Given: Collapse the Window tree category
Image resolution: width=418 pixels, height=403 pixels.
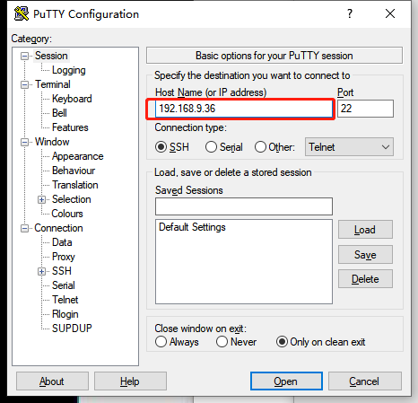Looking at the screenshot, I should [x=24, y=142].
